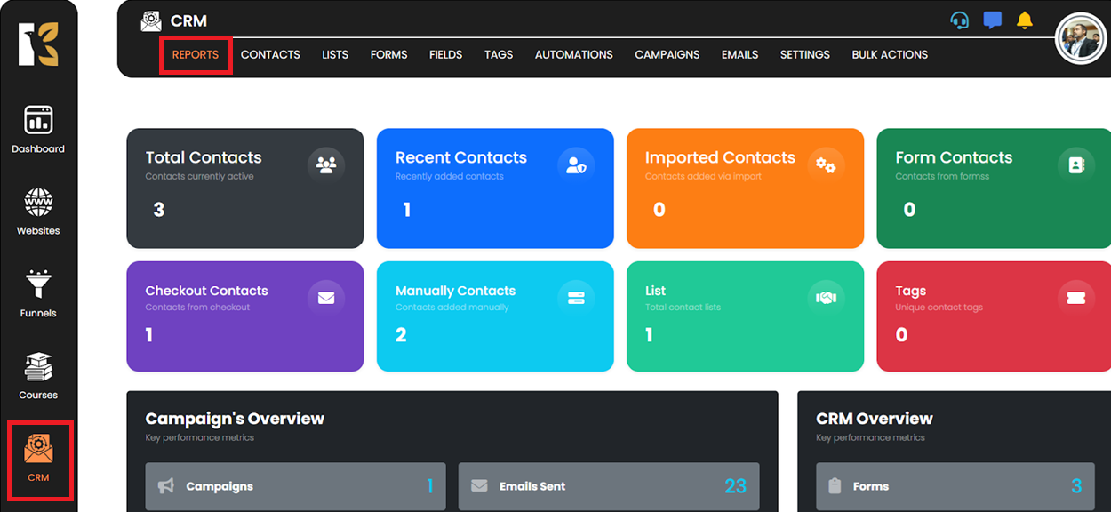Open the chat messages icon
Viewport: 1111px width, 512px height.
coord(993,20)
